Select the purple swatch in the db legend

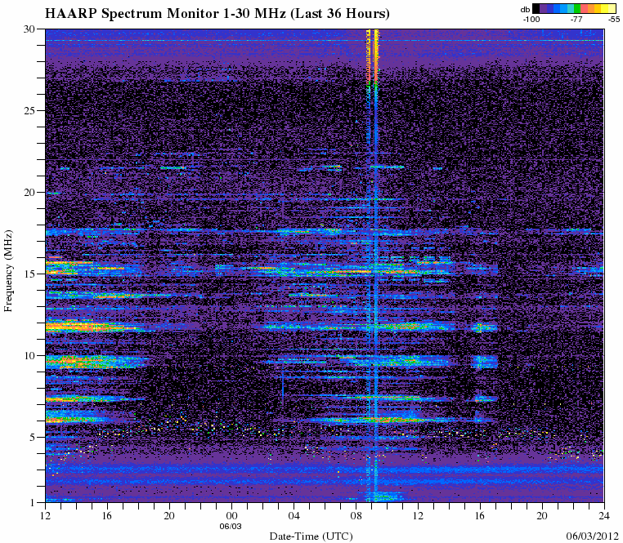coord(543,8)
